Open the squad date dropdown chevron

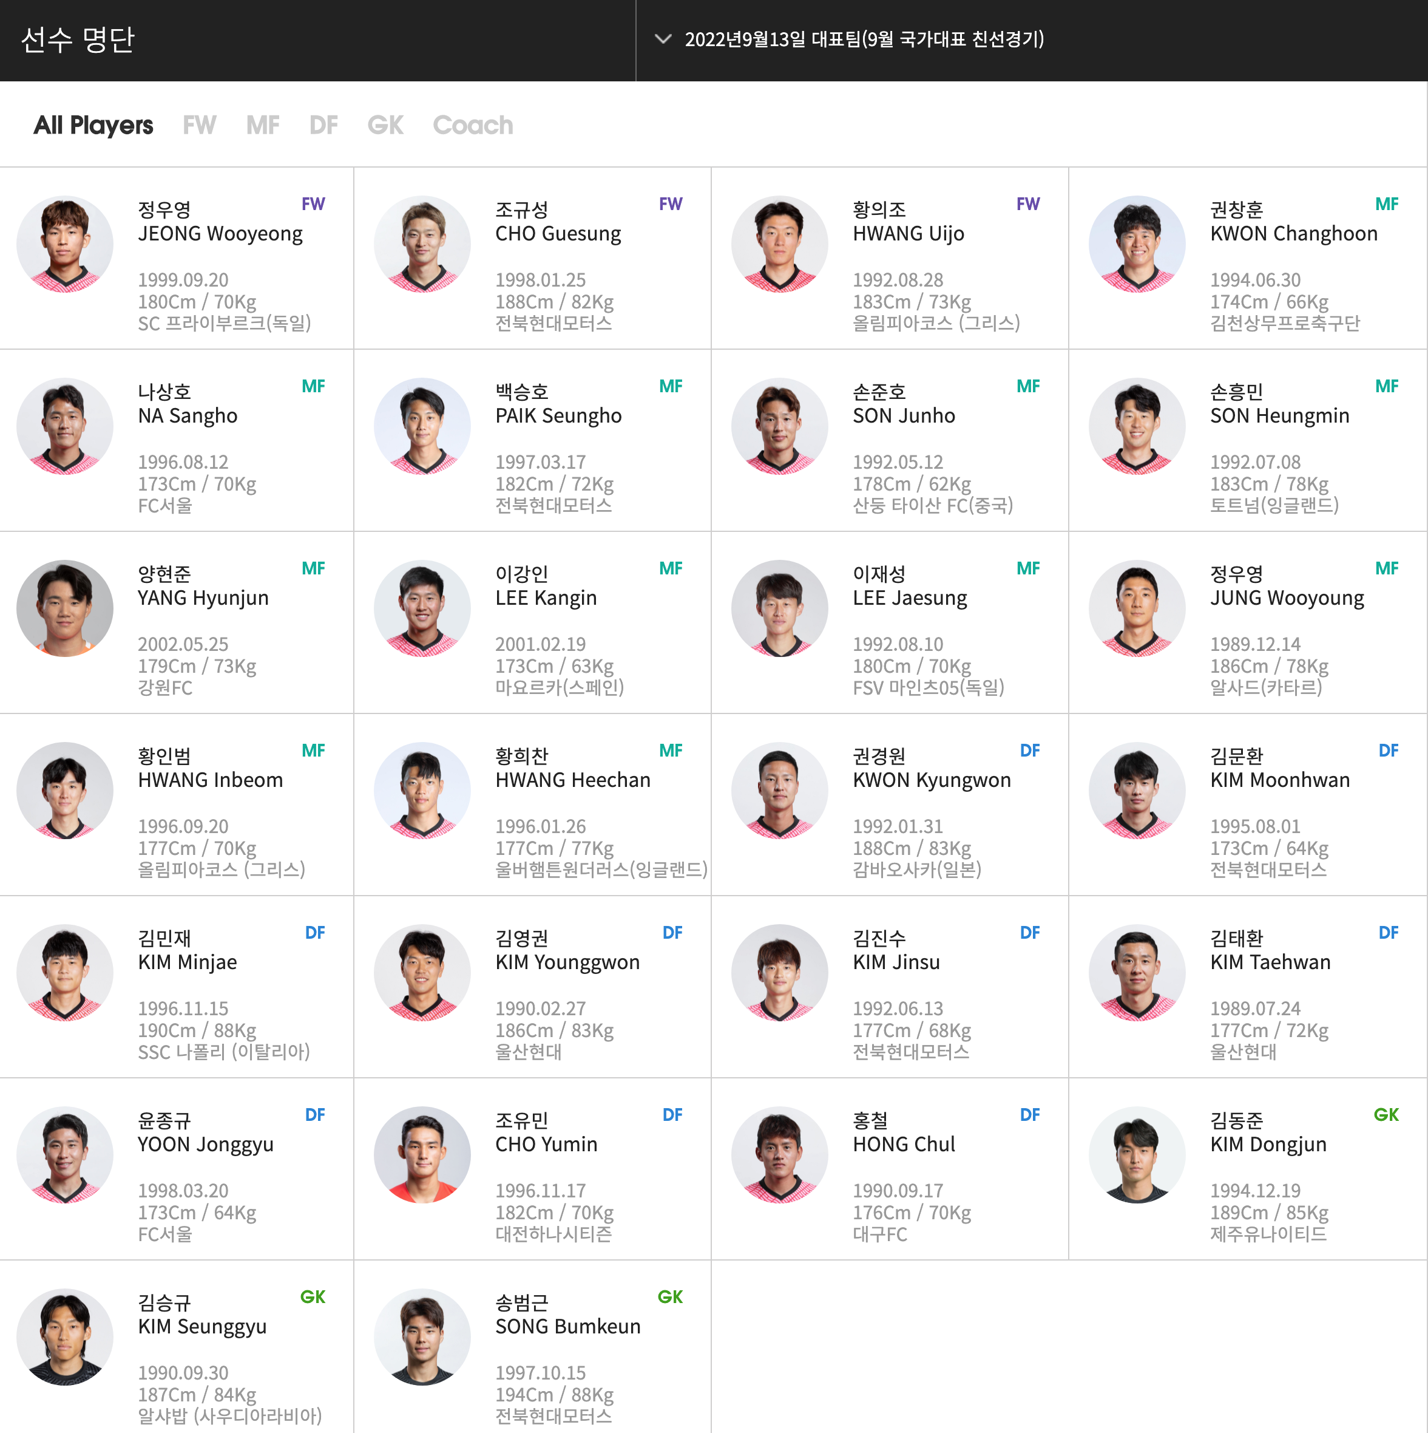(x=663, y=39)
